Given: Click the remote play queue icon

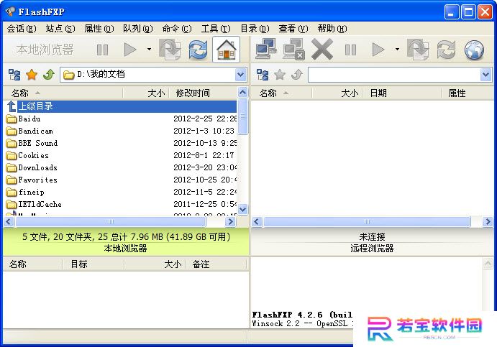Looking at the screenshot, I should pos(378,50).
